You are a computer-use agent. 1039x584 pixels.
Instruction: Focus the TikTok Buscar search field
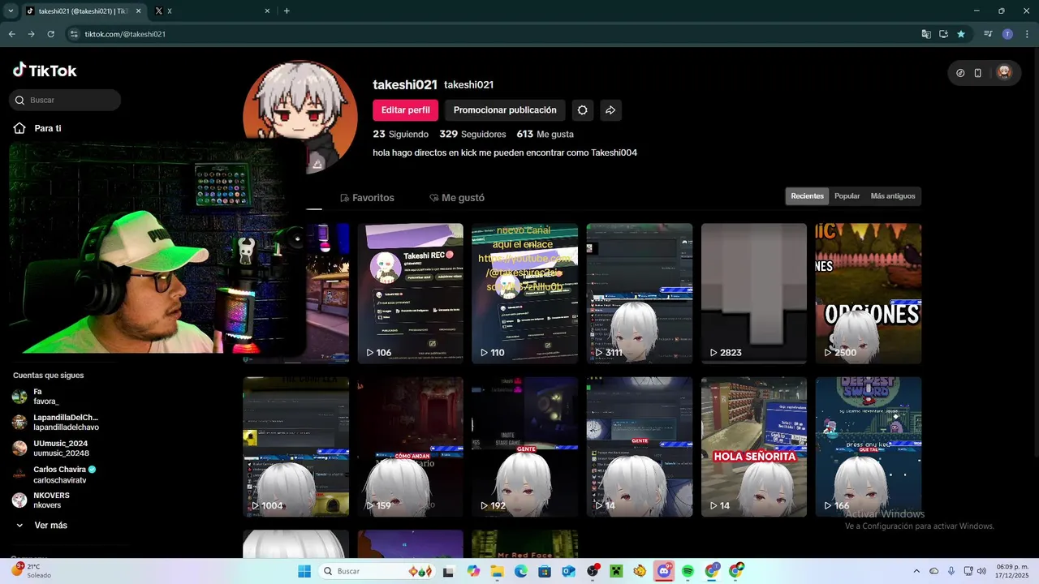point(65,100)
